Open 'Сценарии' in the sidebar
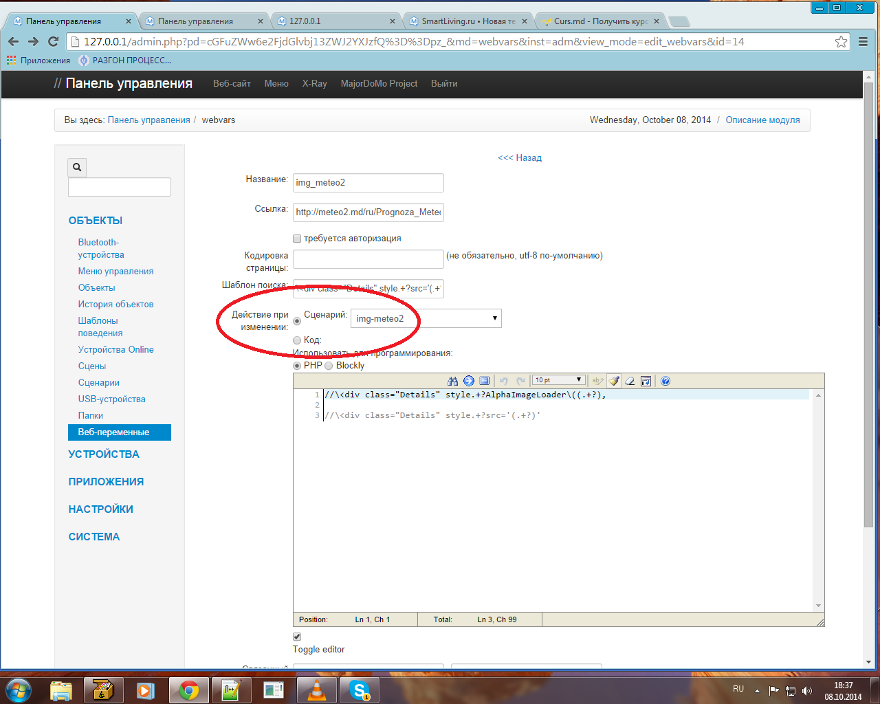Screen dimensions: 880x704 coord(99,383)
